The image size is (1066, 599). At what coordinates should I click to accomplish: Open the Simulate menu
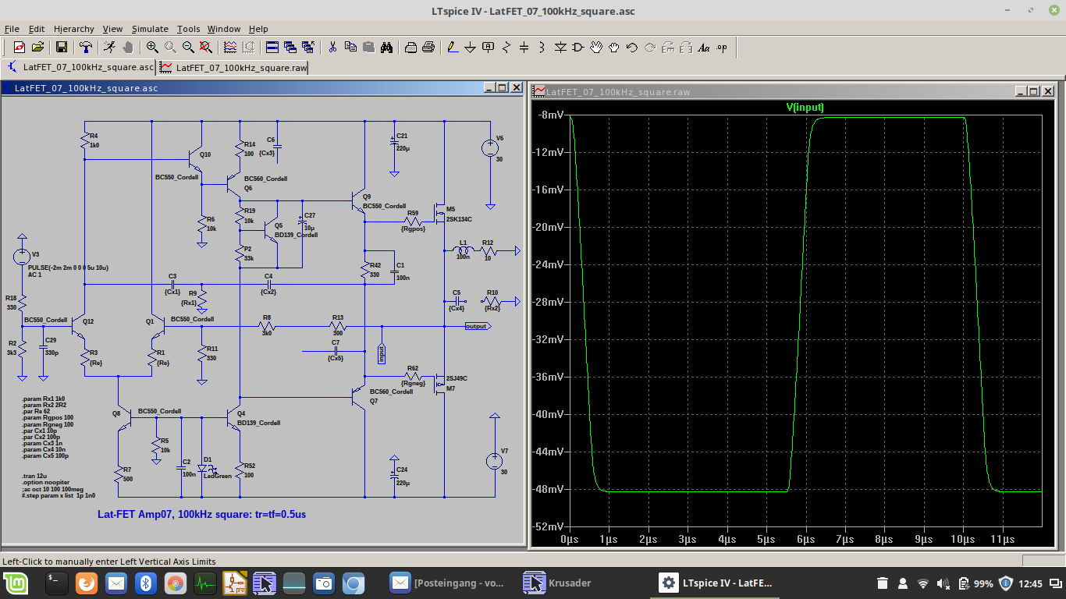pyautogui.click(x=150, y=29)
